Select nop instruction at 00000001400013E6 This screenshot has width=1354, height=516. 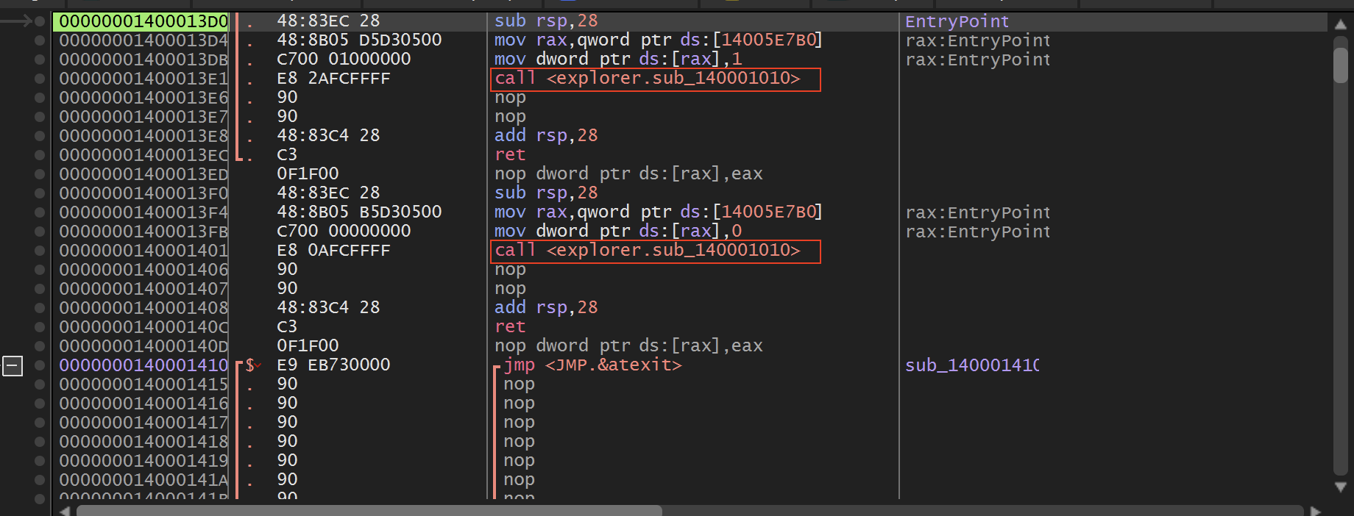tap(510, 98)
